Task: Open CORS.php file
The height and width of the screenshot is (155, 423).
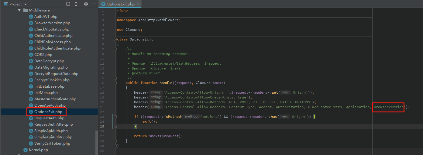Action: point(43,55)
